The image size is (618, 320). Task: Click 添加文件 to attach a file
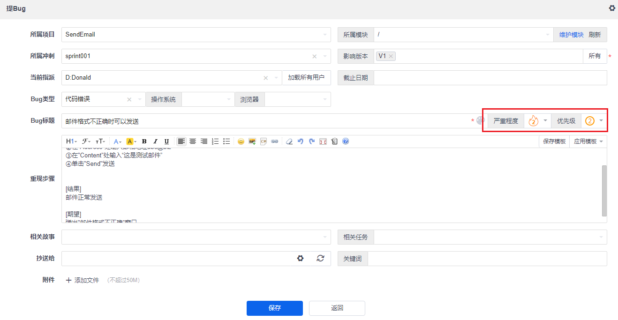click(83, 280)
